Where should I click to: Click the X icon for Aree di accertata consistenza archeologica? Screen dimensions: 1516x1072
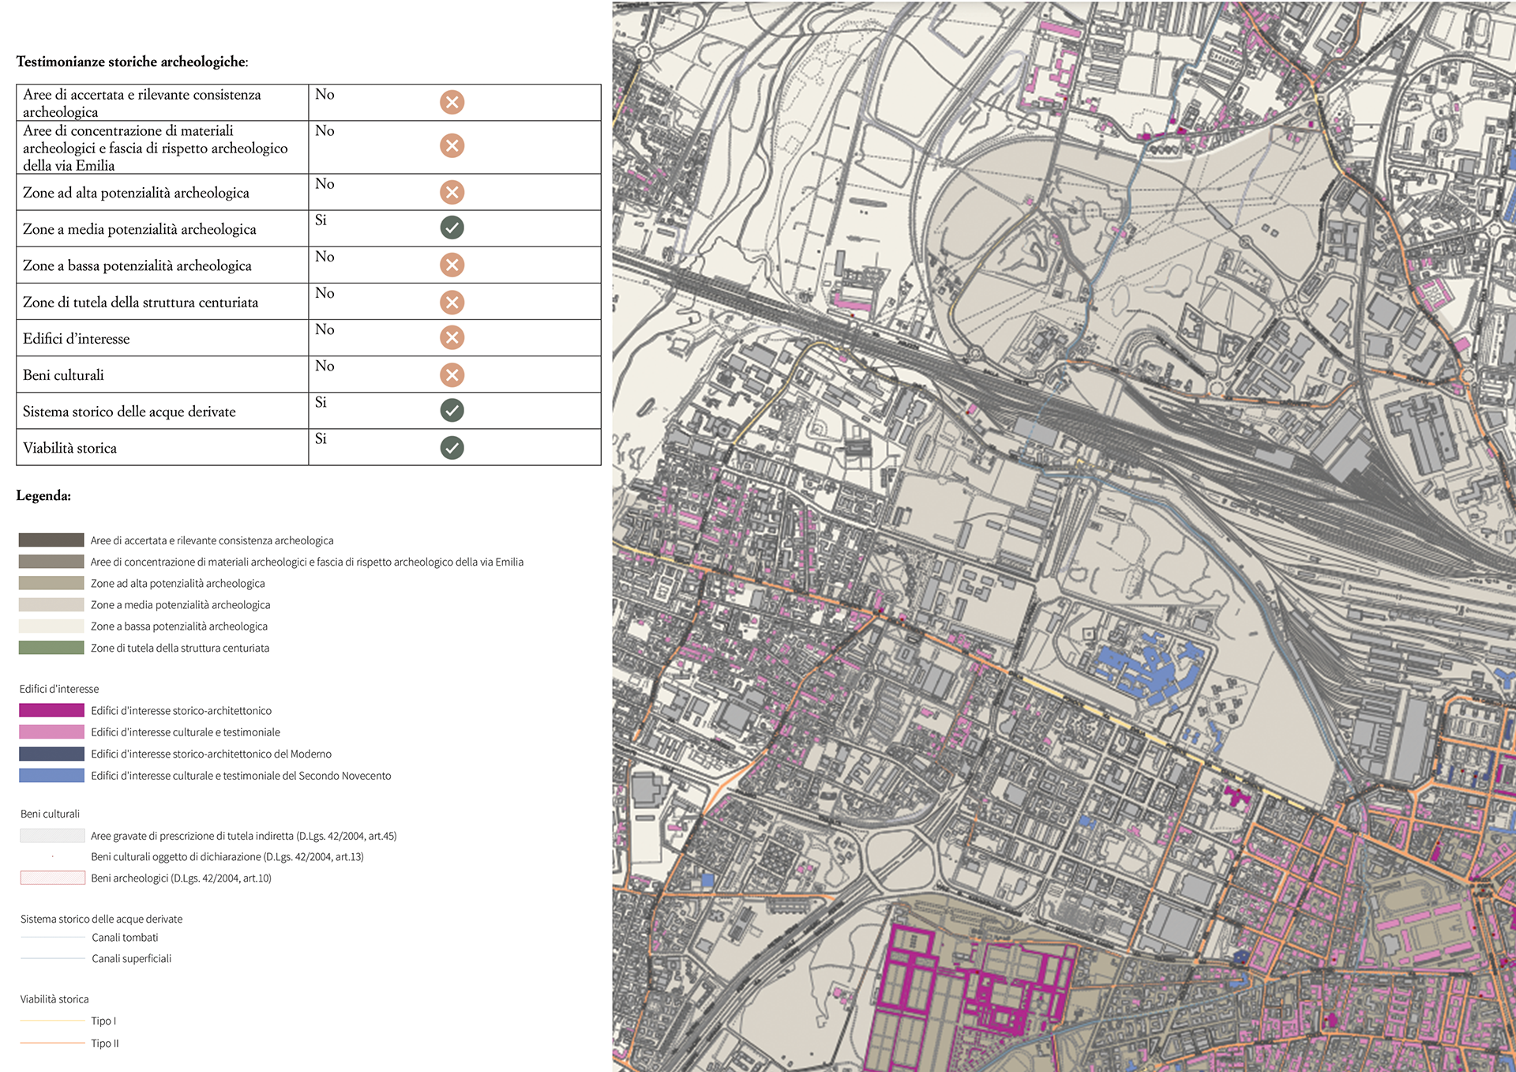(452, 102)
